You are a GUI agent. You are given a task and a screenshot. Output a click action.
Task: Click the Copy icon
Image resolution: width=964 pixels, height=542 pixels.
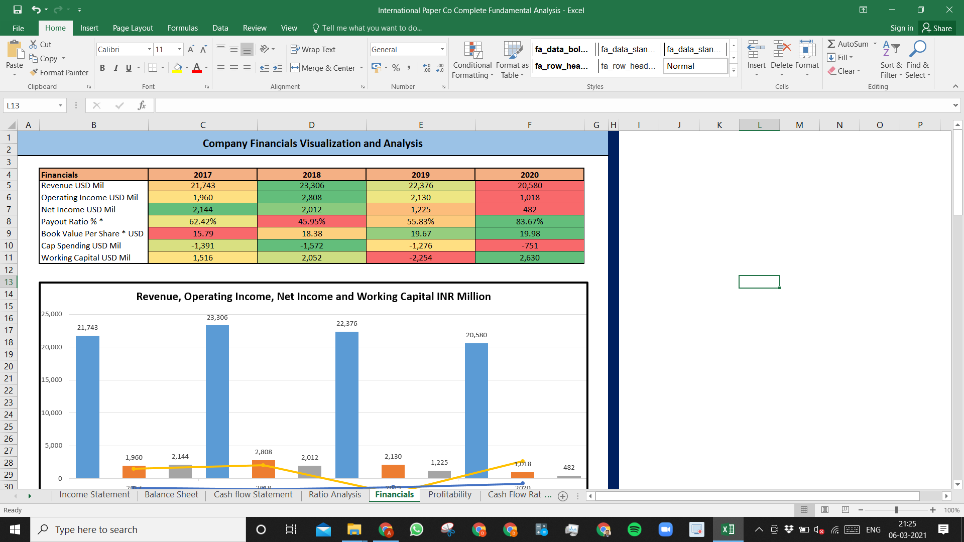34,58
